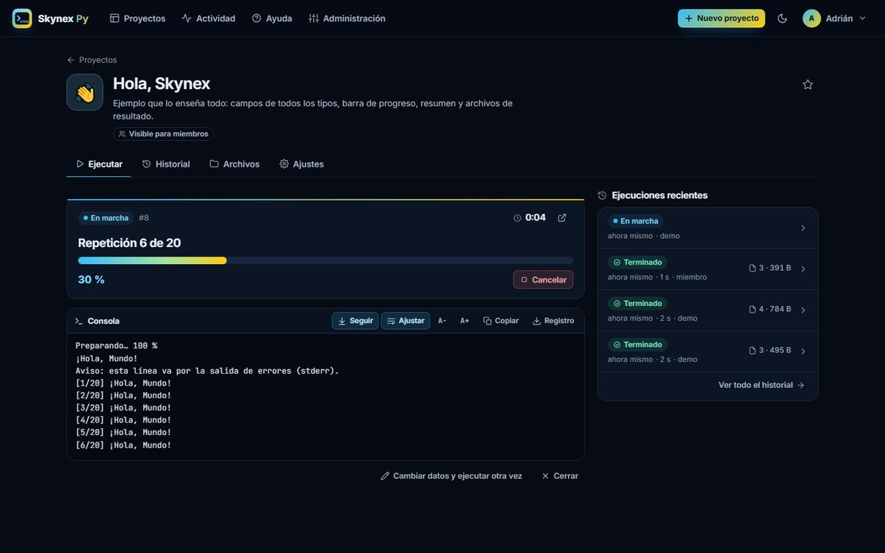Click Cambiar datos y ejecutar otra vez
The image size is (885, 553).
click(451, 476)
